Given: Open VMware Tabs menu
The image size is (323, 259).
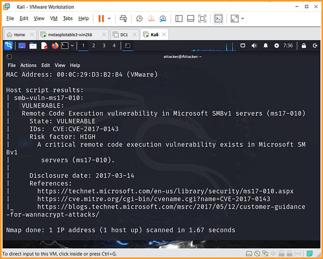Looking at the screenshot, I should pyautogui.click(x=68, y=18).
